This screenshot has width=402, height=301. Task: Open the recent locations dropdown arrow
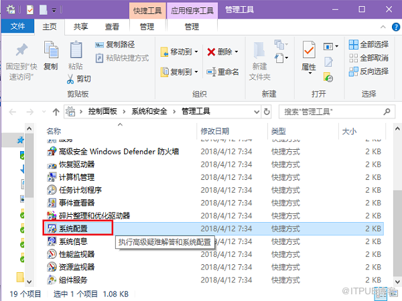click(x=44, y=112)
